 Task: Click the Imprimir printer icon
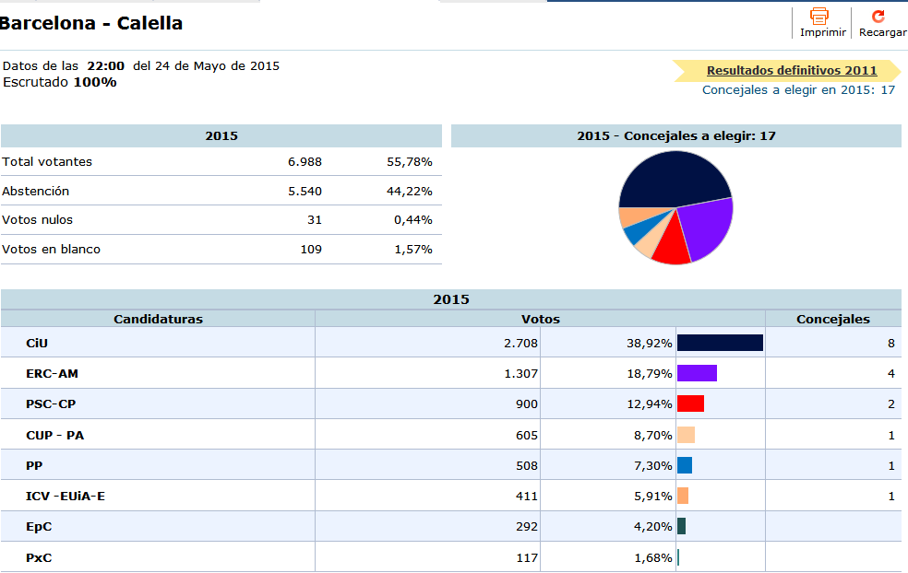click(818, 17)
